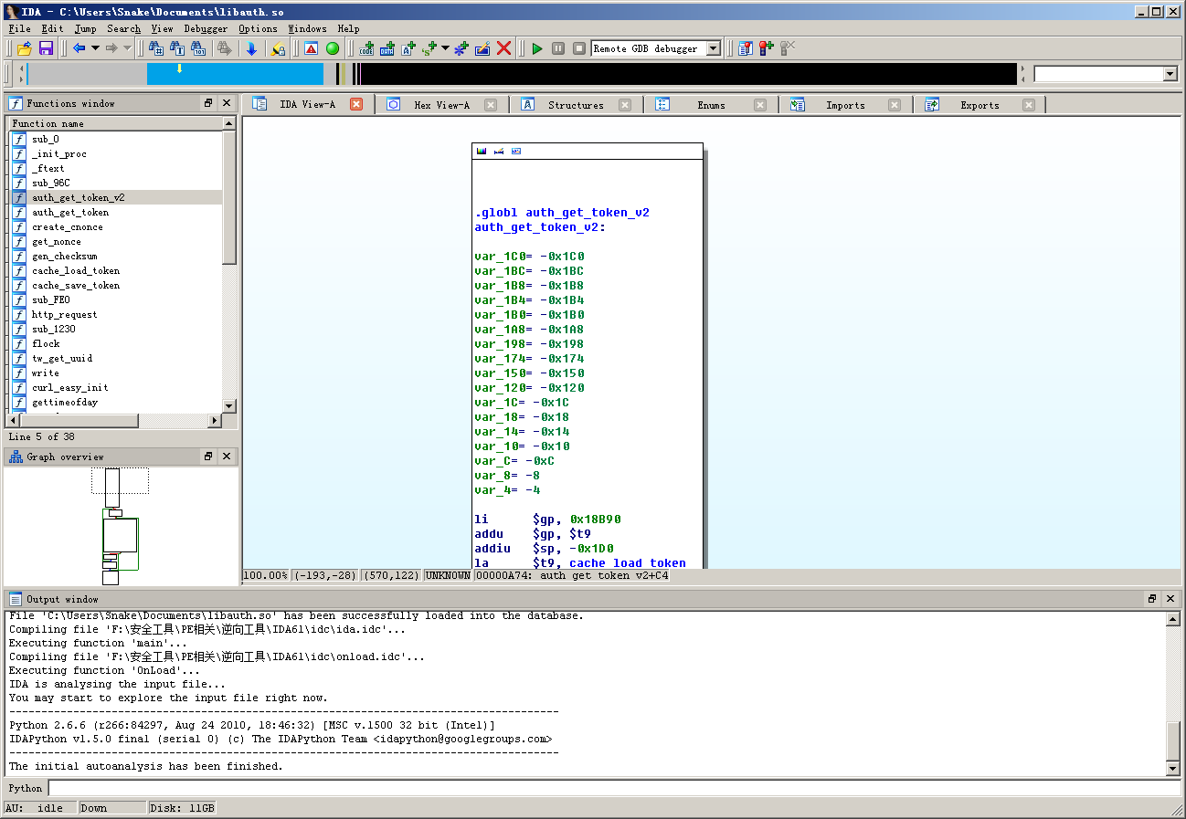
Task: Open the Options menu
Action: pyautogui.click(x=258, y=28)
